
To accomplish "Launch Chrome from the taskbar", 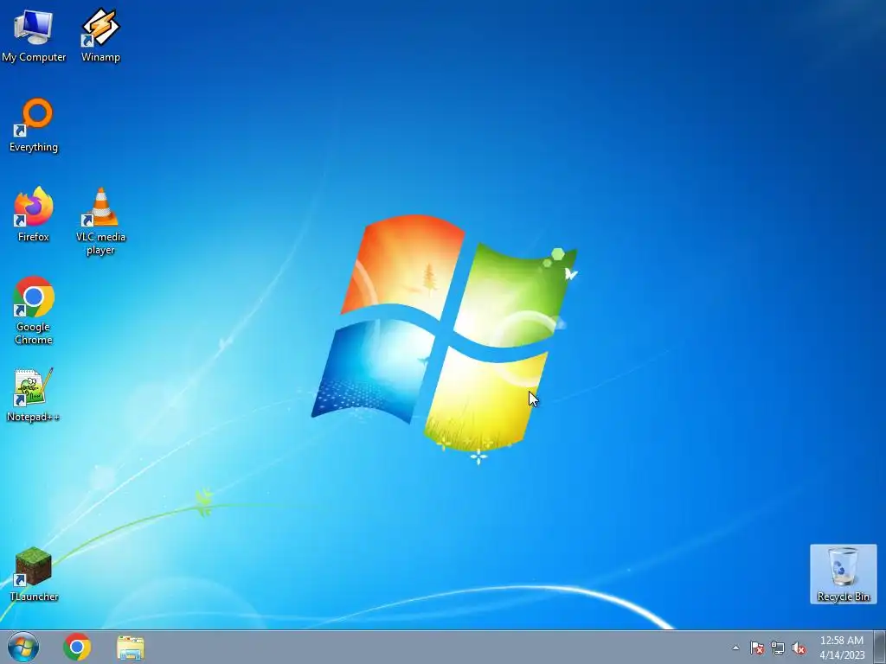I will [x=77, y=647].
